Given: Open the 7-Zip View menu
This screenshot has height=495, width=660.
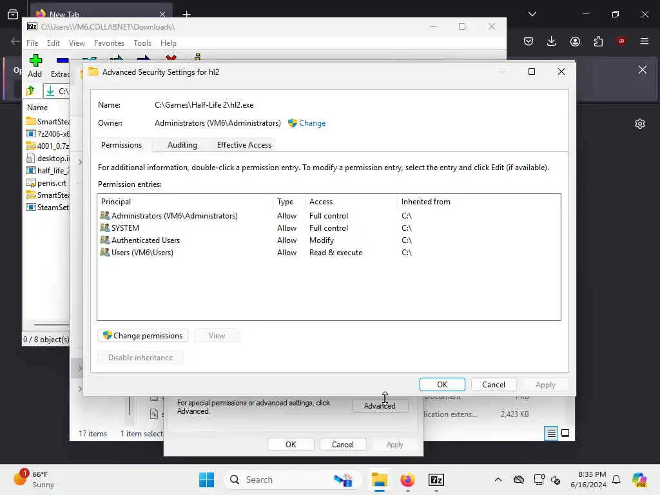Looking at the screenshot, I should click(x=77, y=43).
